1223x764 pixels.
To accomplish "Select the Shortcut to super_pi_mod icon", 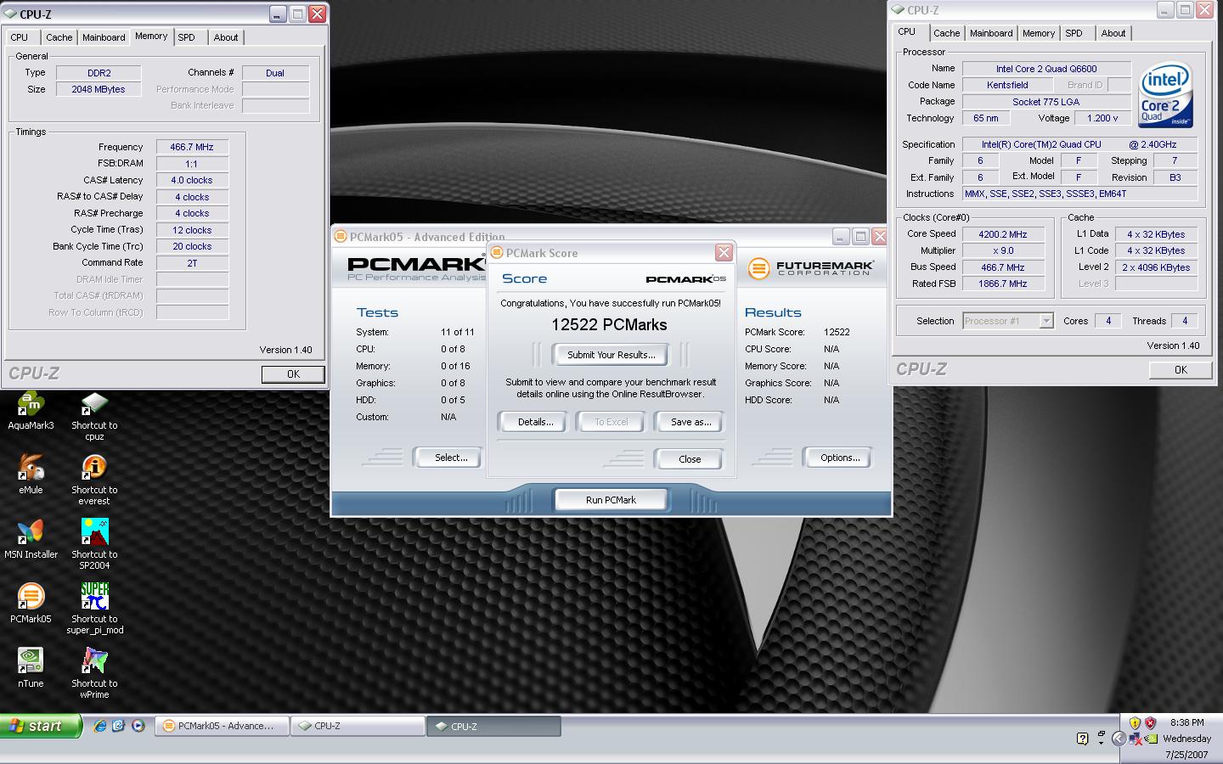I will (94, 610).
